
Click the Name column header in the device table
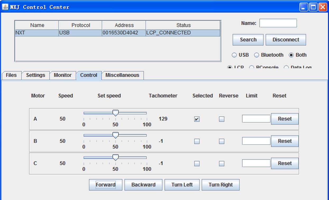tap(37, 25)
